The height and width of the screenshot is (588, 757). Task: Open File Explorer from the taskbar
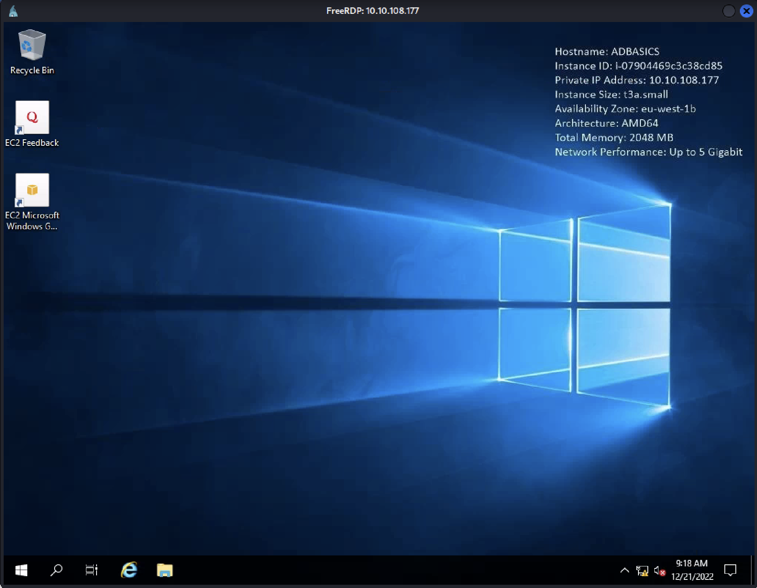tap(165, 570)
